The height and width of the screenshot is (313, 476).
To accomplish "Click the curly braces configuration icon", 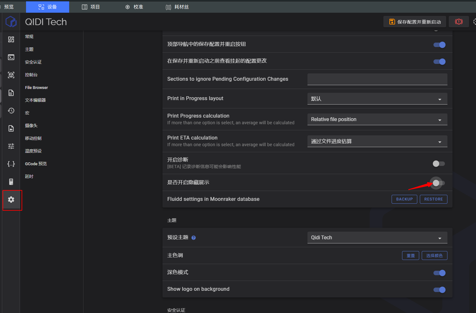I will [11, 164].
